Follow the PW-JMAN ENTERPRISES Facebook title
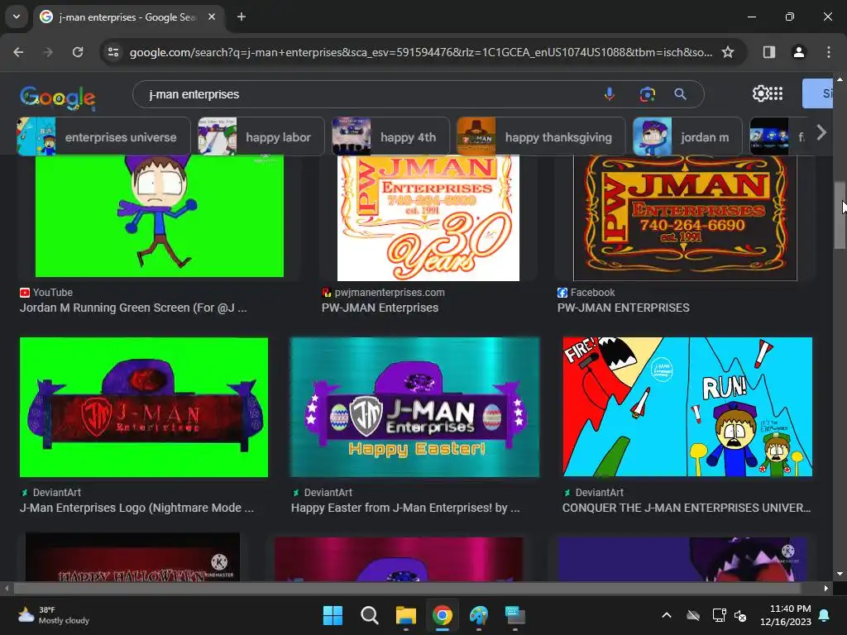Screen dimensions: 847x635 (x=624, y=308)
